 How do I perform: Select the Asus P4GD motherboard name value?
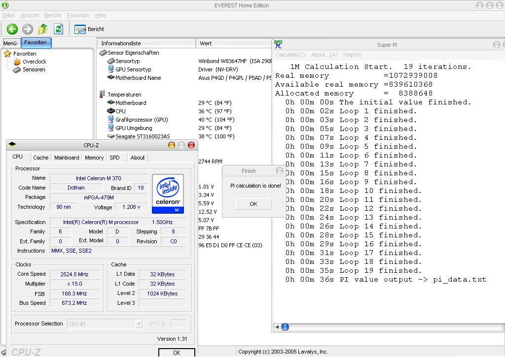coord(235,77)
